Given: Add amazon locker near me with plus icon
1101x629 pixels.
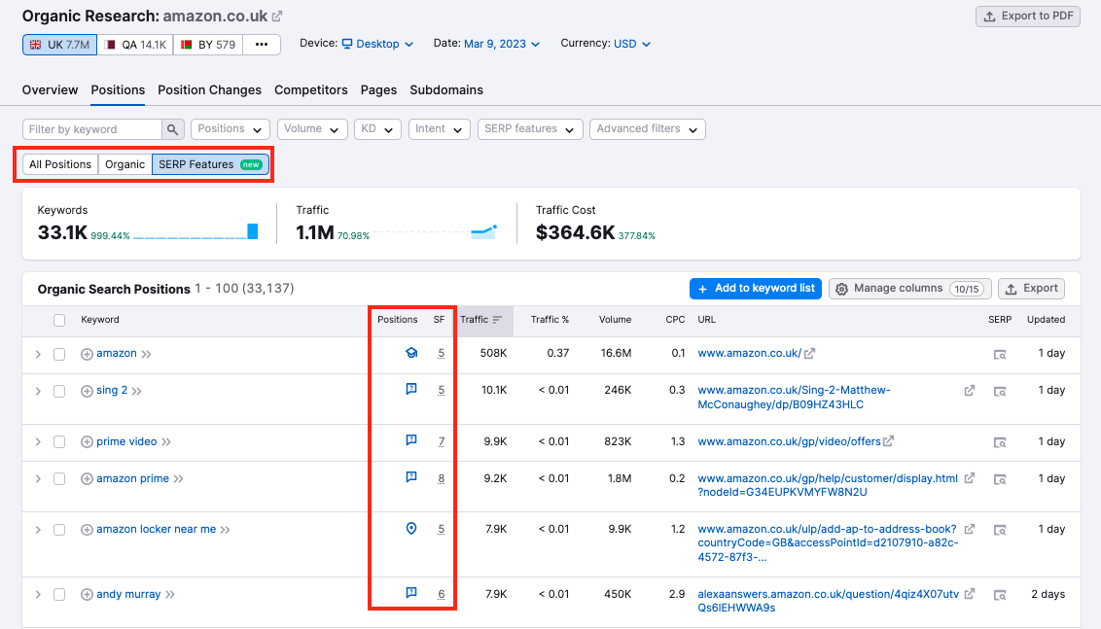Looking at the screenshot, I should [87, 530].
